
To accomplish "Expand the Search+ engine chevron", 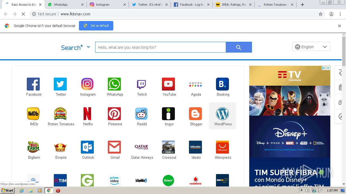I will (x=88, y=47).
